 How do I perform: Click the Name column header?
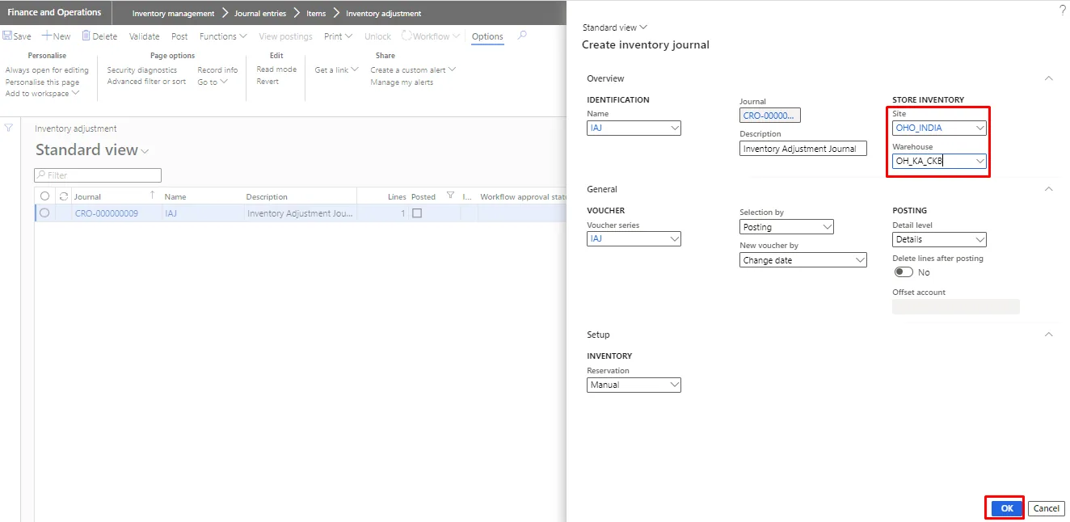(175, 196)
